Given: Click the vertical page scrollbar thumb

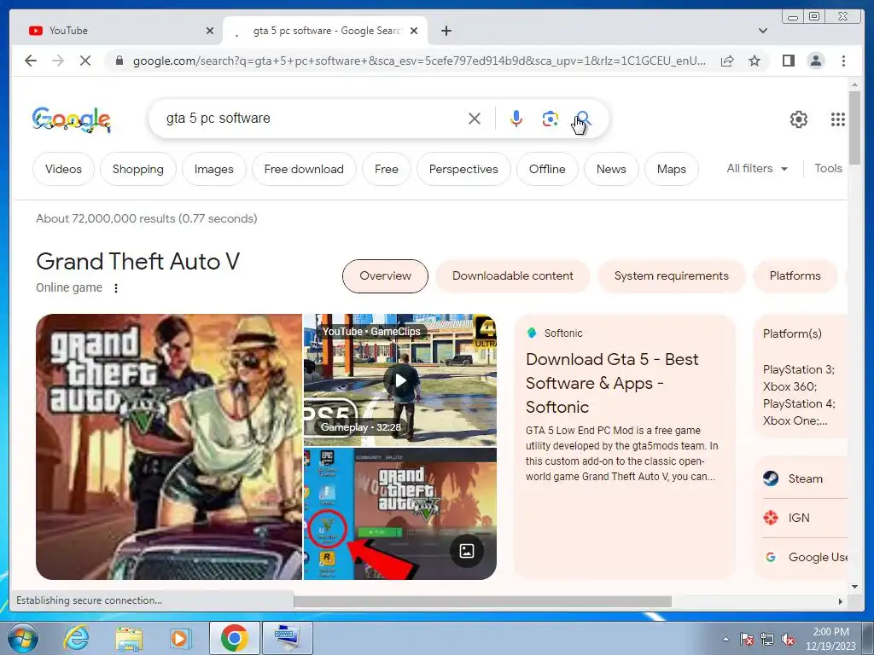Looking at the screenshot, I should 854,127.
